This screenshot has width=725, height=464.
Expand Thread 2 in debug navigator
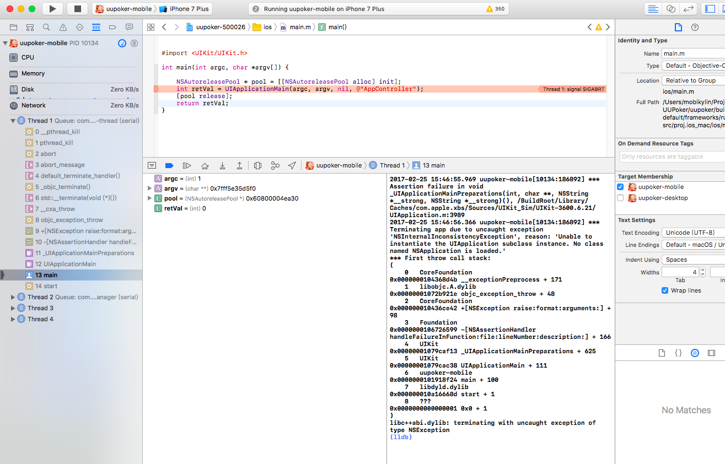[x=13, y=297]
